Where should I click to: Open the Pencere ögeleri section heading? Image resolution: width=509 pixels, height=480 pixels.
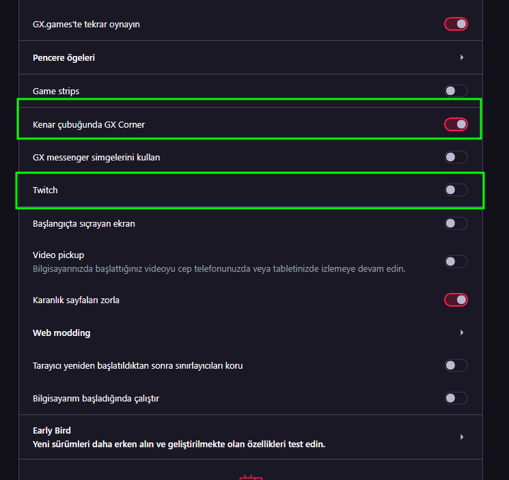[64, 57]
